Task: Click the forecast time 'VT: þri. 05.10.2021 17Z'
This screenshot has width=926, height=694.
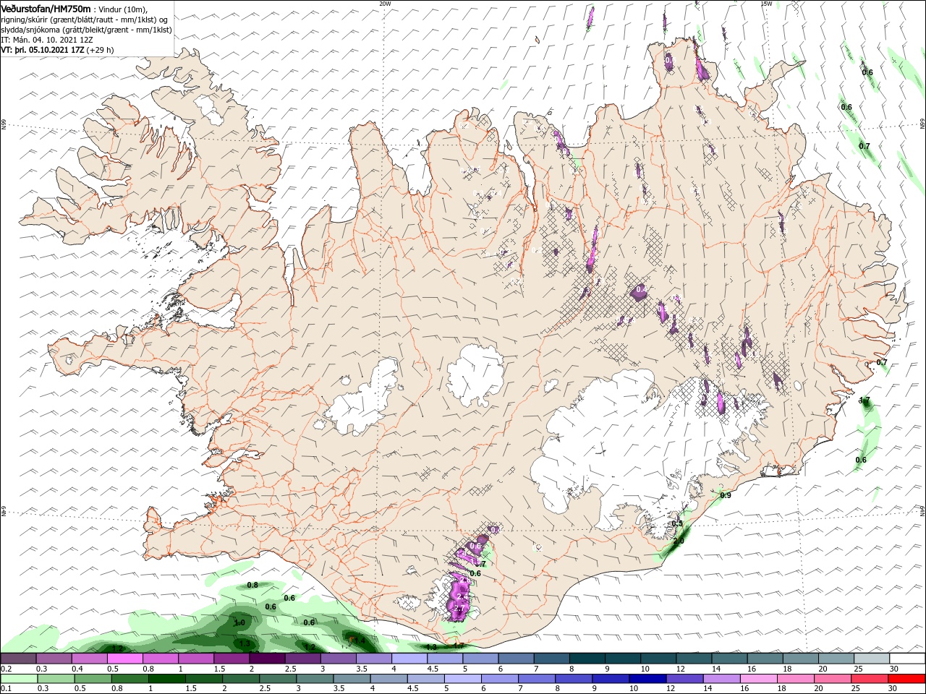Action: pos(43,50)
